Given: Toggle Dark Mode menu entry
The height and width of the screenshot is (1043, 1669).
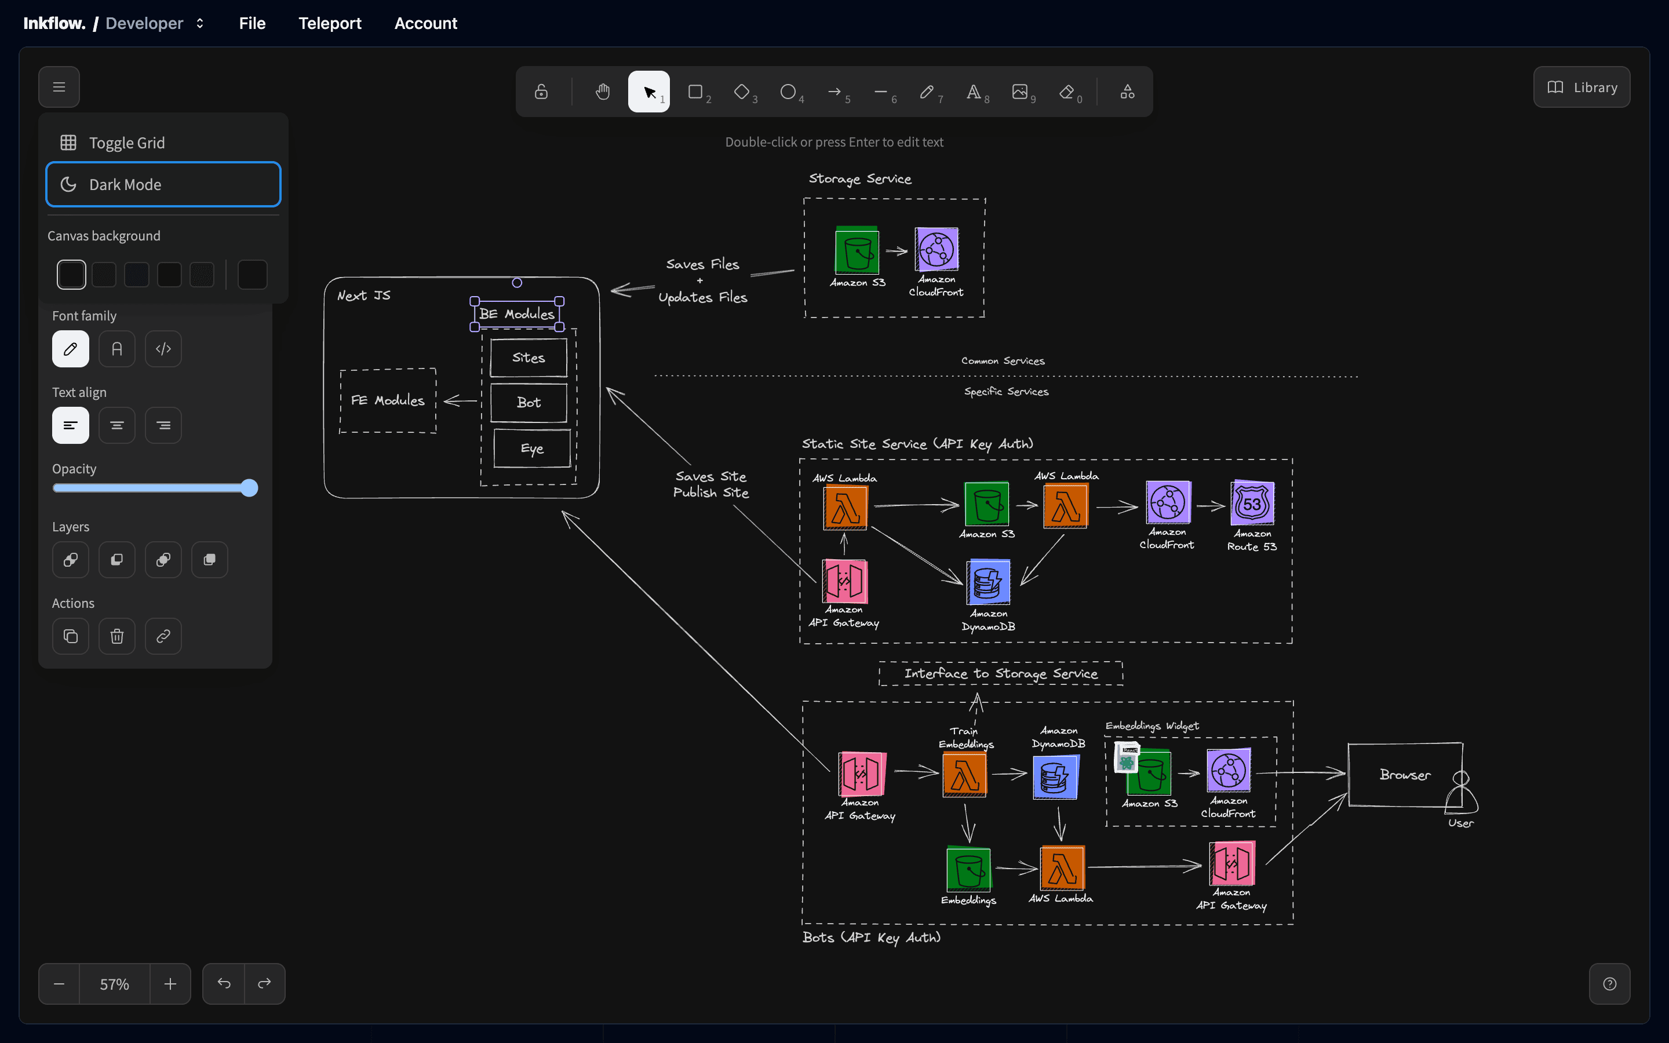Looking at the screenshot, I should [163, 184].
